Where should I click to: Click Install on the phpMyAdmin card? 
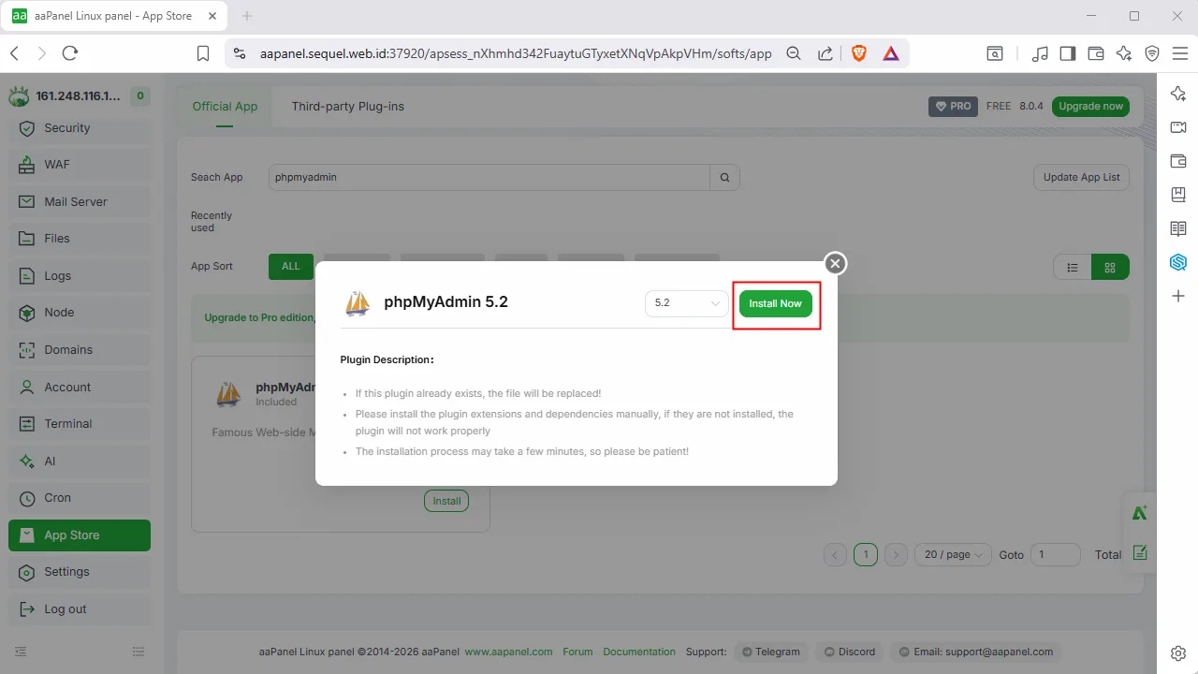tap(446, 501)
